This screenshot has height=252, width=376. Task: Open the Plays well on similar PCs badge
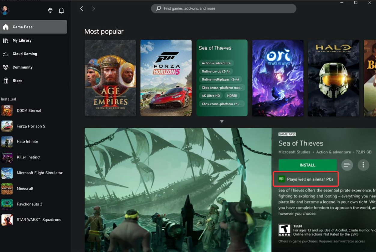point(305,179)
